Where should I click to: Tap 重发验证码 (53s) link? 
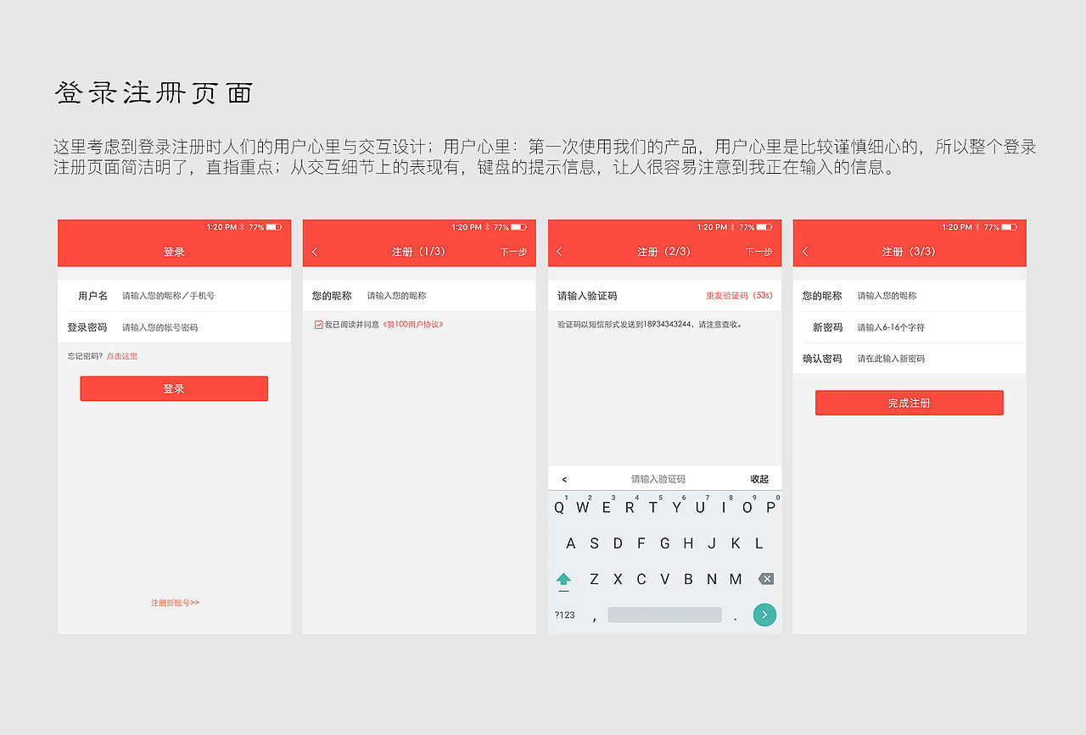tap(739, 296)
